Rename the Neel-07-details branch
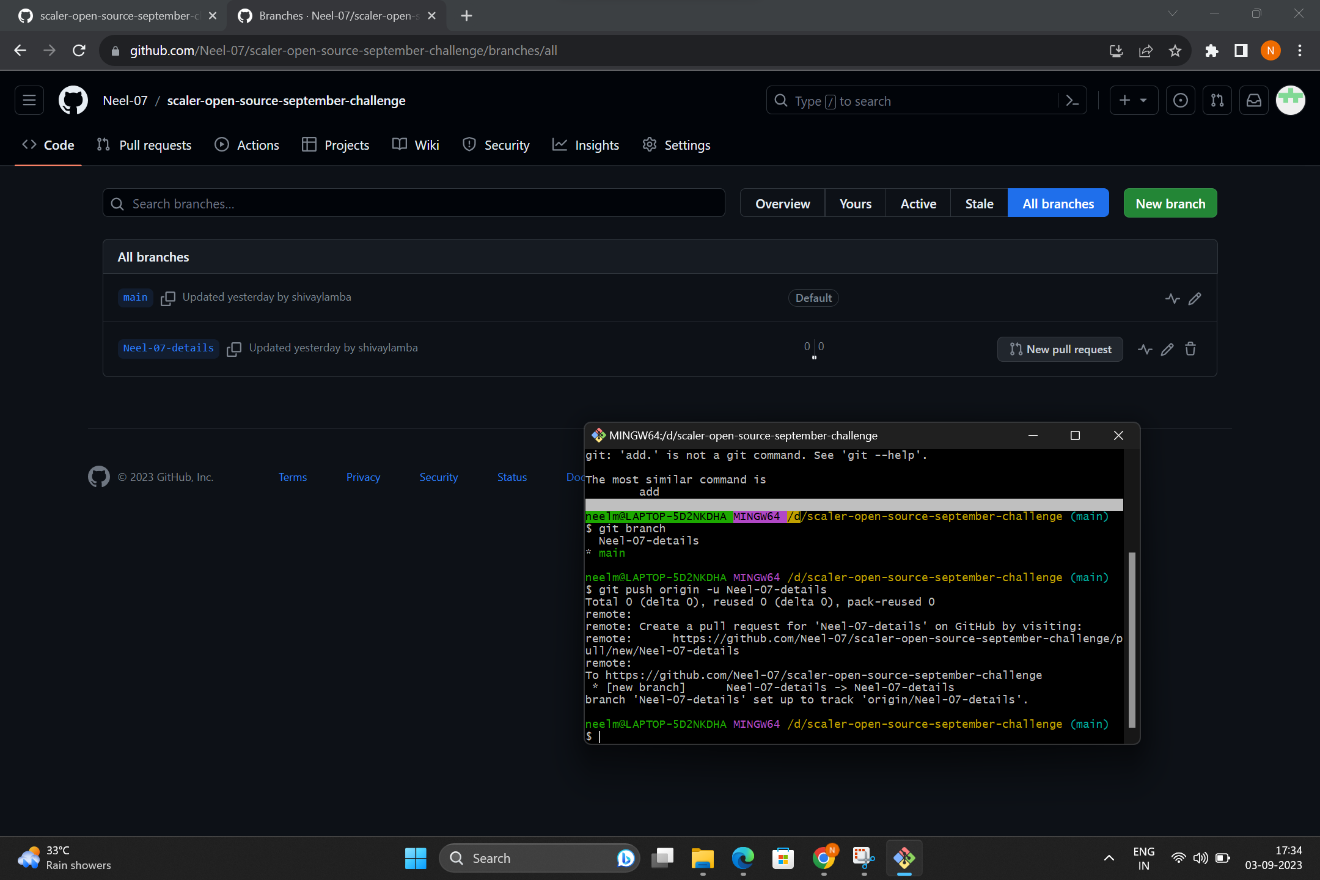Image resolution: width=1320 pixels, height=880 pixels. point(1167,349)
